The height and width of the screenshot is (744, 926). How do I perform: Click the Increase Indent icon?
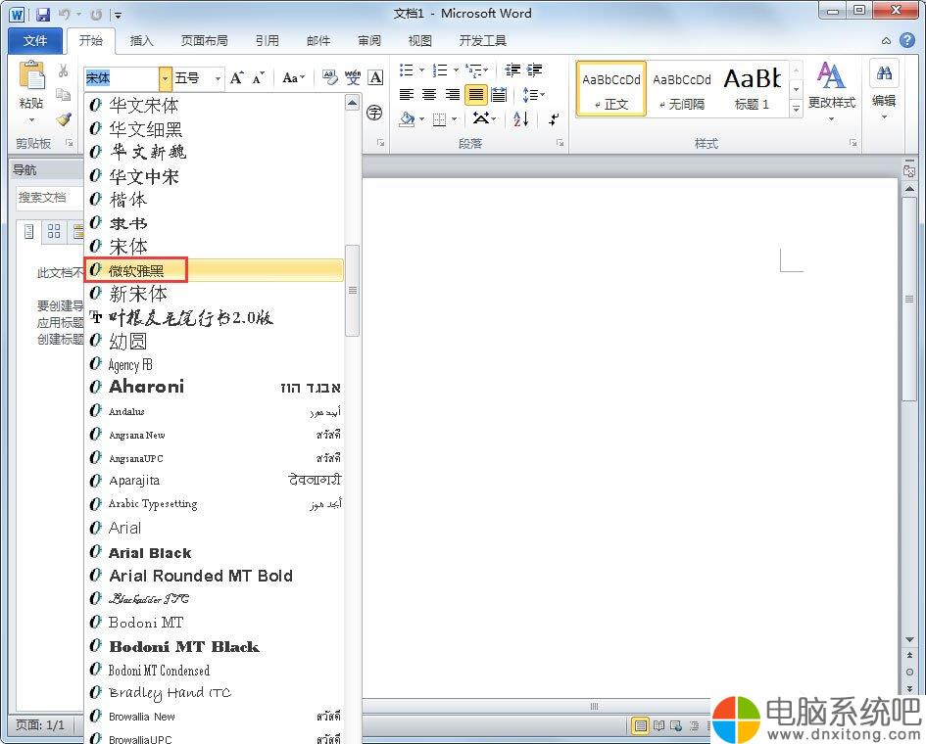[534, 70]
